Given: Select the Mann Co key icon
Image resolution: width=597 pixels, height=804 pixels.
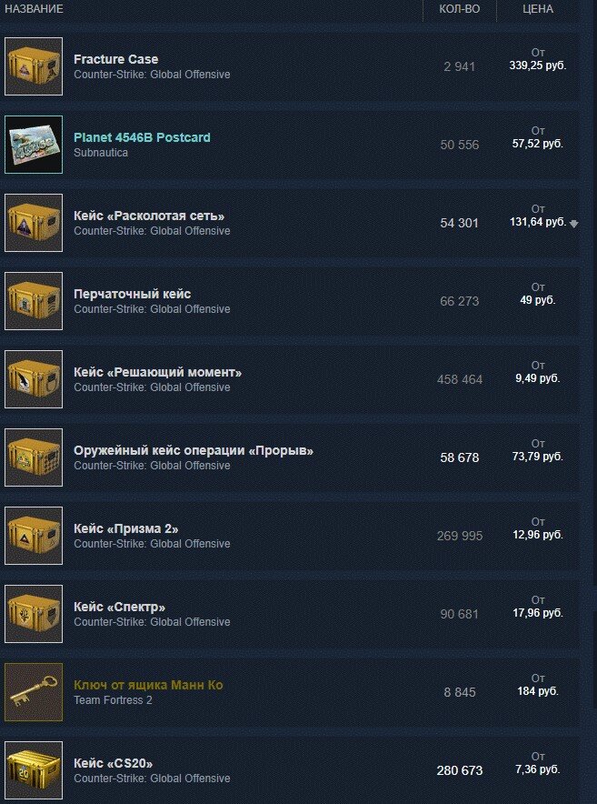Looking at the screenshot, I should tap(34, 692).
